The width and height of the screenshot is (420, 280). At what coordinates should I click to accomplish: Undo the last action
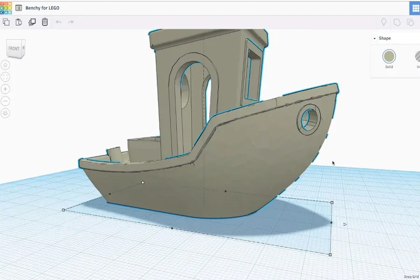point(58,22)
